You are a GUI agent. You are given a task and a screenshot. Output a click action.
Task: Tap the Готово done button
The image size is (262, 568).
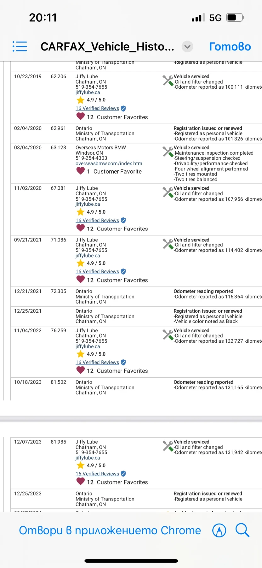(x=230, y=47)
